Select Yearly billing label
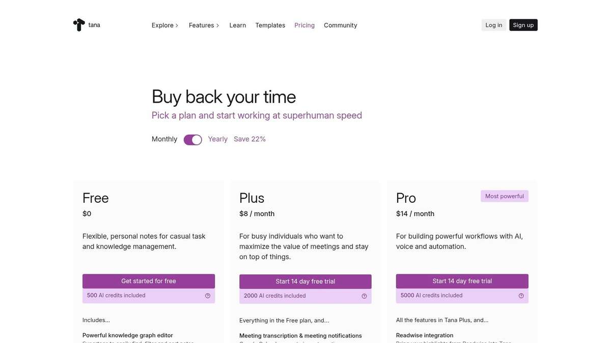The width and height of the screenshot is (611, 343). pos(217,139)
